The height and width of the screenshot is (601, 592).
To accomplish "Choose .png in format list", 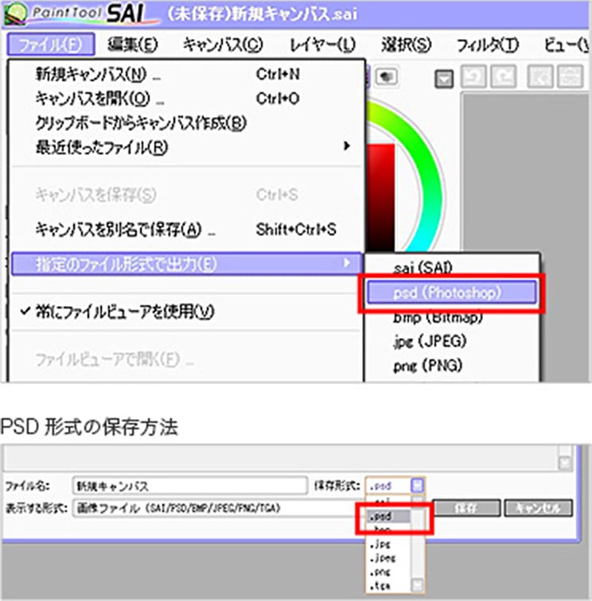I will click(x=388, y=572).
